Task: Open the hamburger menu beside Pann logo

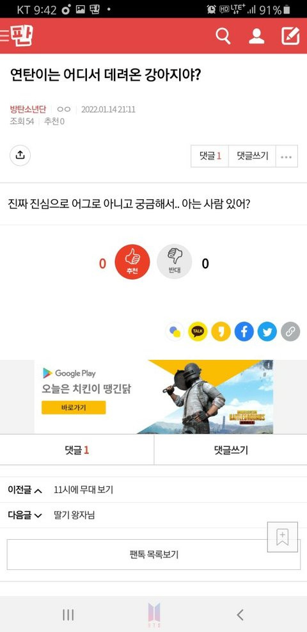Action: coord(4,36)
